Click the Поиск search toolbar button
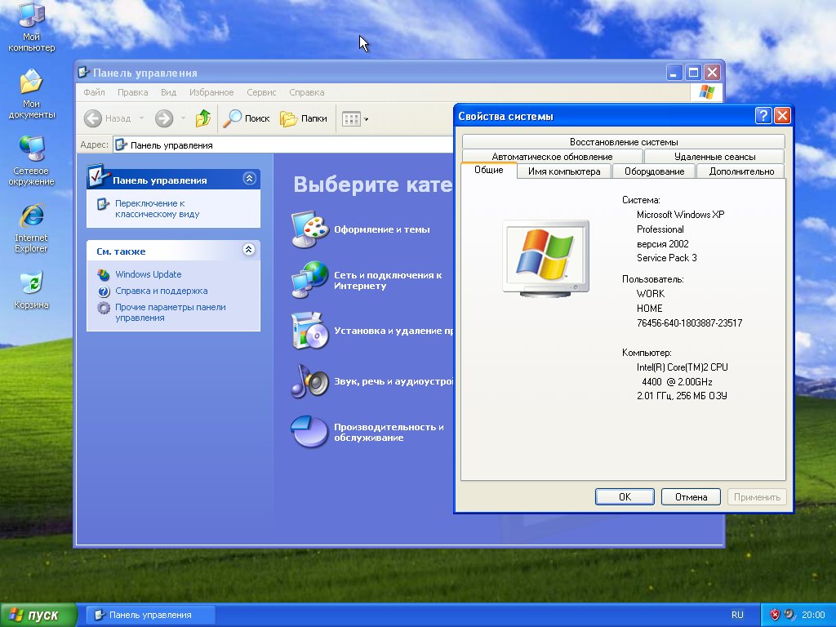The image size is (836, 627). (x=247, y=118)
